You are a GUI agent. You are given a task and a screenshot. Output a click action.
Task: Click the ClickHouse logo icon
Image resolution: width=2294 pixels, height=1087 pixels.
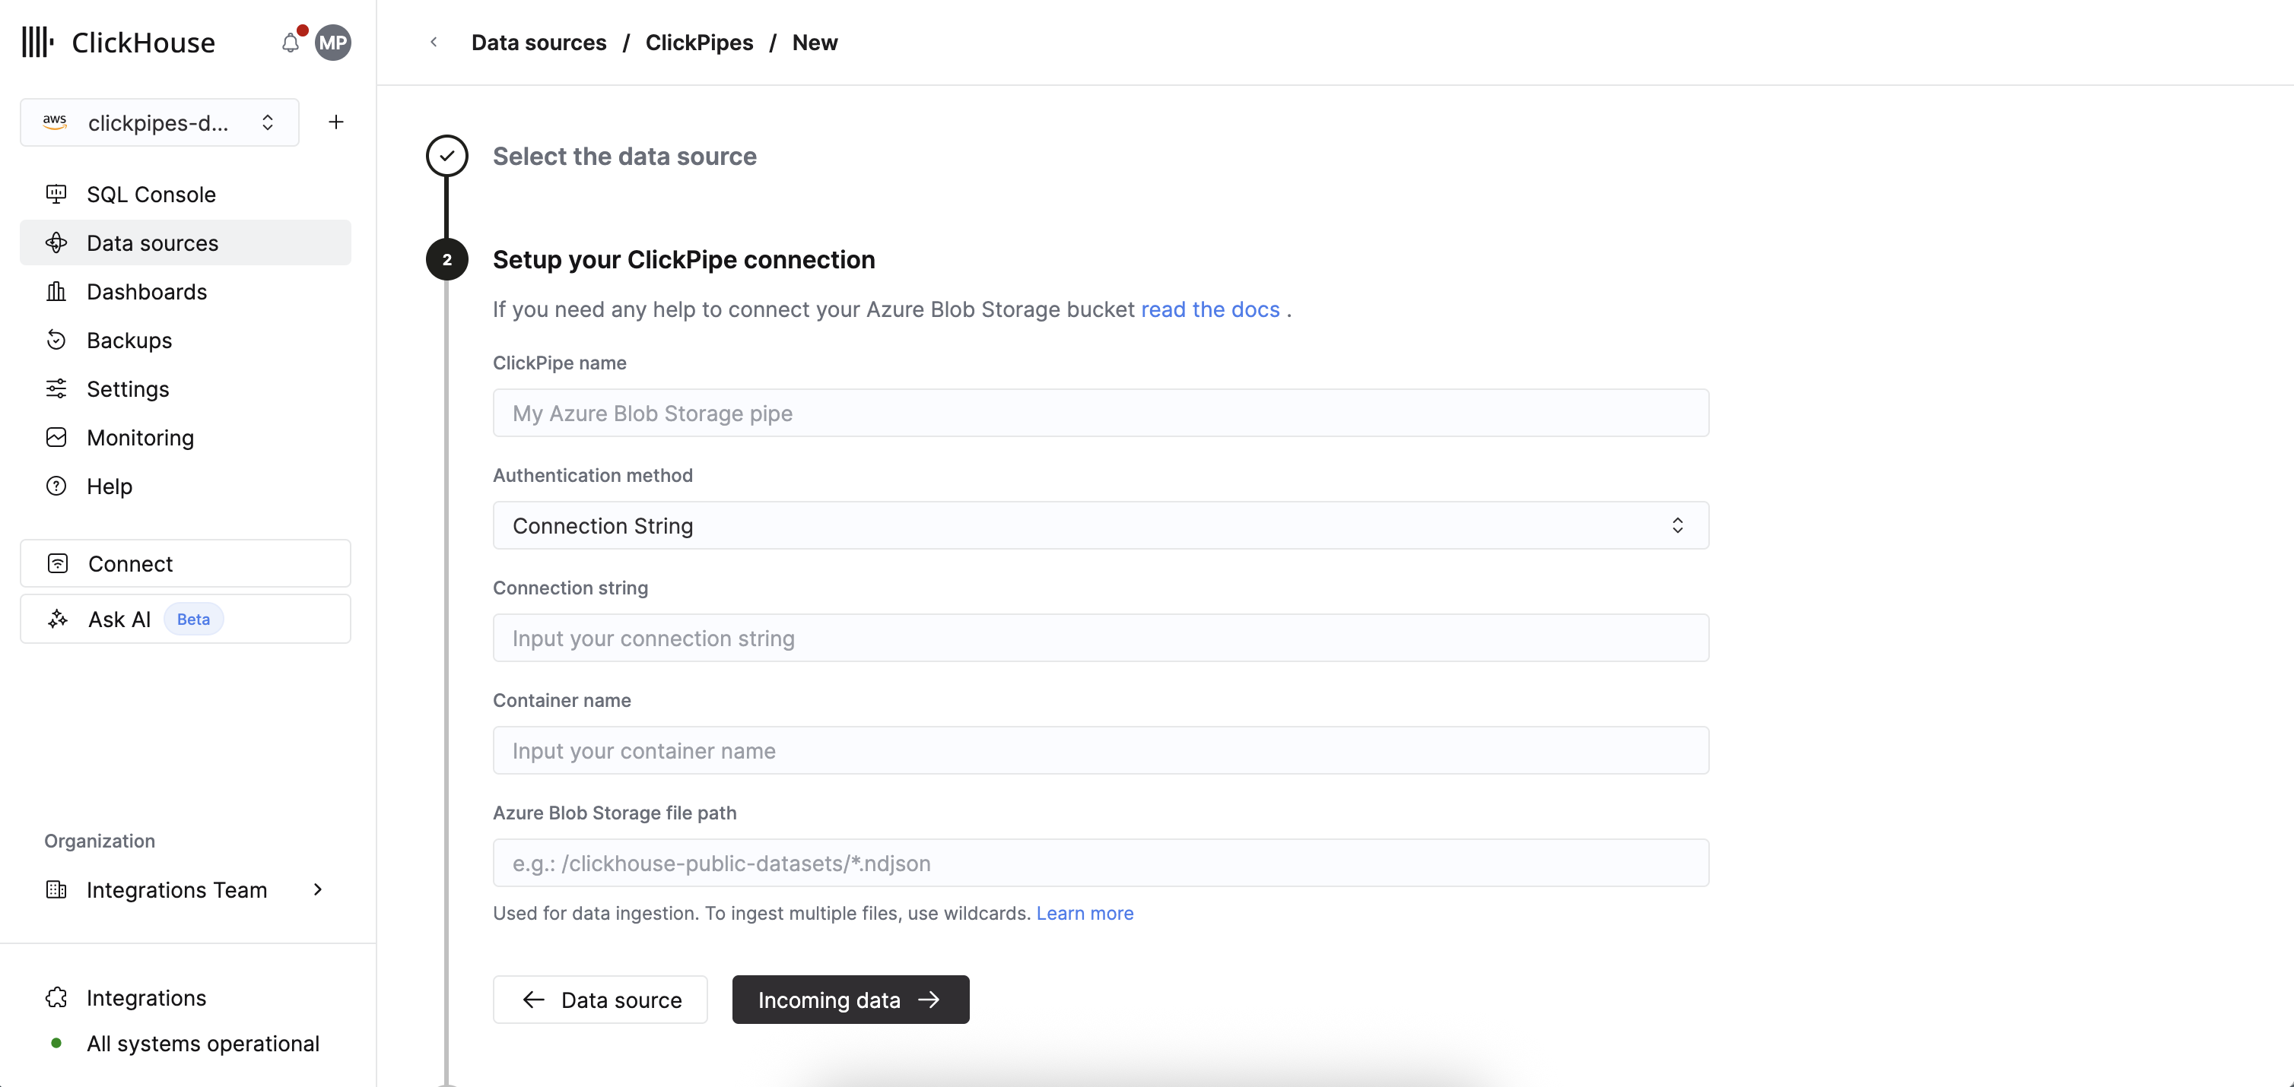point(37,42)
